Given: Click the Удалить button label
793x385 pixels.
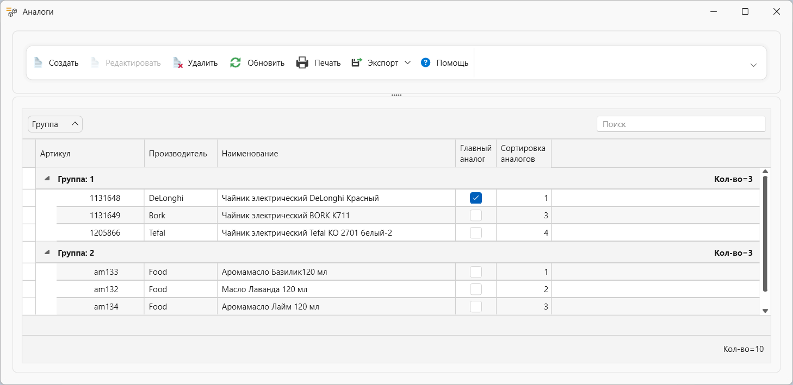Looking at the screenshot, I should (x=203, y=63).
